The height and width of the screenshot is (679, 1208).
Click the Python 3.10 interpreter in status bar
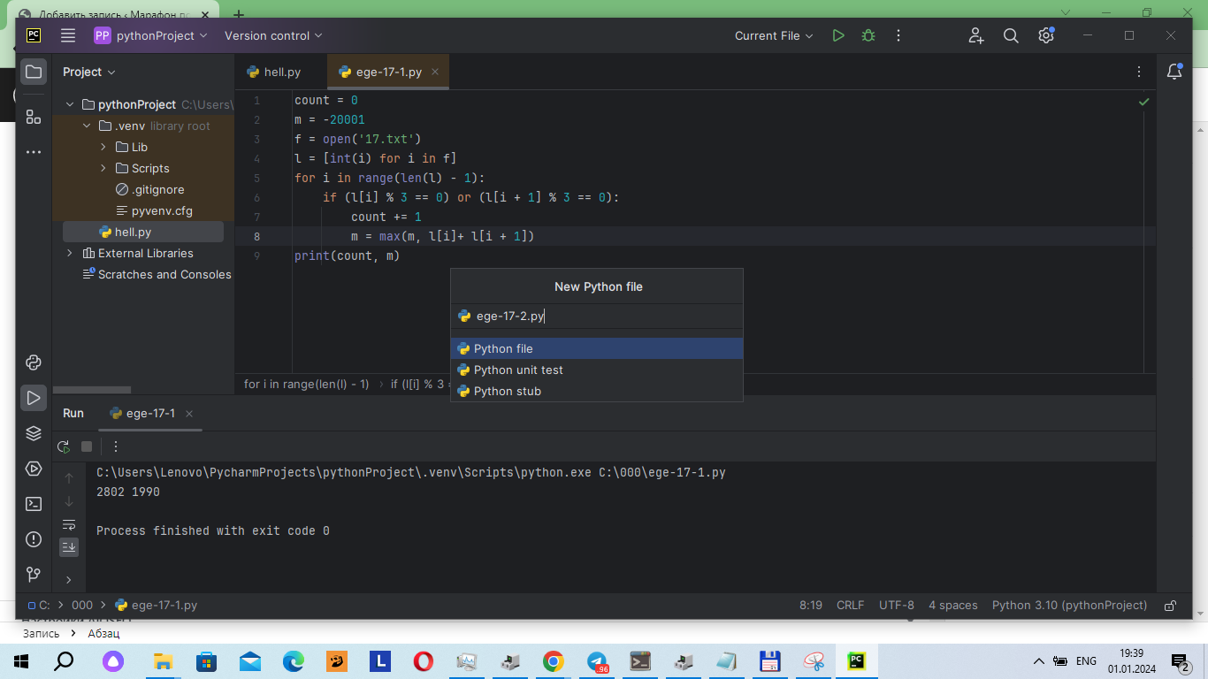[x=1069, y=606]
